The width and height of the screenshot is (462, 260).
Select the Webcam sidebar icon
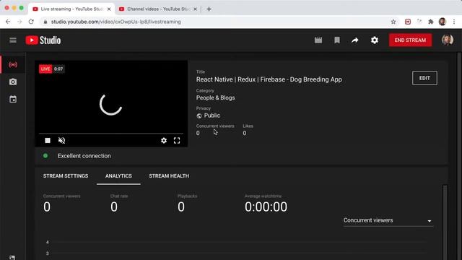click(13, 82)
